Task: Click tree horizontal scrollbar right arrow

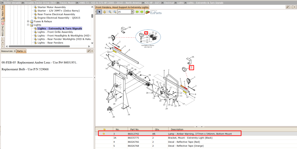Action: click(x=89, y=46)
